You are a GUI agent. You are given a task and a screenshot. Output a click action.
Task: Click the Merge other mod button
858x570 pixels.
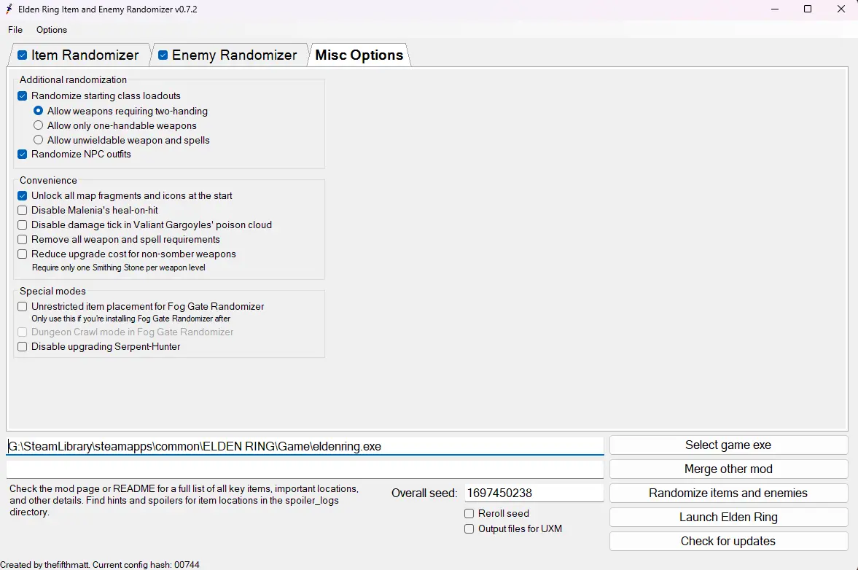tap(728, 469)
